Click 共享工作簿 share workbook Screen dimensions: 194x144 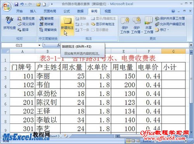(149, 25)
